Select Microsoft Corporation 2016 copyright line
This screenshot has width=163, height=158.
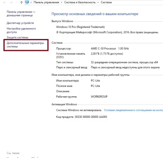(107, 32)
